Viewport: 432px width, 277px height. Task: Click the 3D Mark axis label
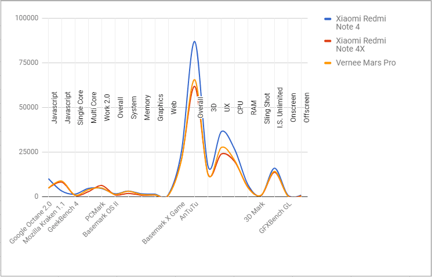pyautogui.click(x=255, y=212)
